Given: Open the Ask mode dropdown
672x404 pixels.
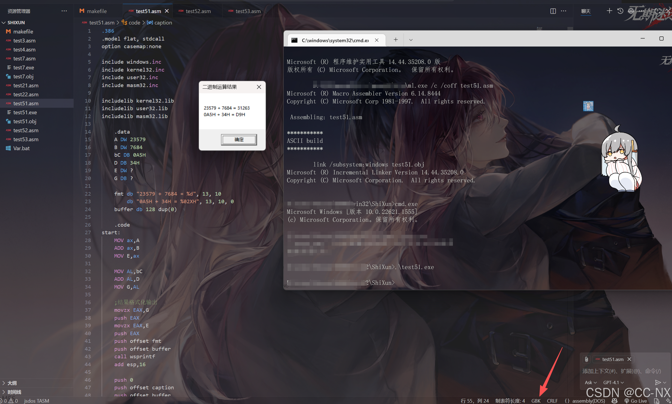Looking at the screenshot, I should (x=591, y=382).
